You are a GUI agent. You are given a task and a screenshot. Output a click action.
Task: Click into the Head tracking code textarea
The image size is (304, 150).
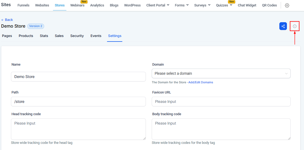point(78,129)
